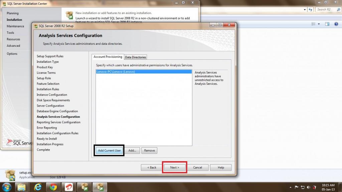Image resolution: width=342 pixels, height=192 pixels.
Task: Click Product Key step
Action: click(x=45, y=67)
